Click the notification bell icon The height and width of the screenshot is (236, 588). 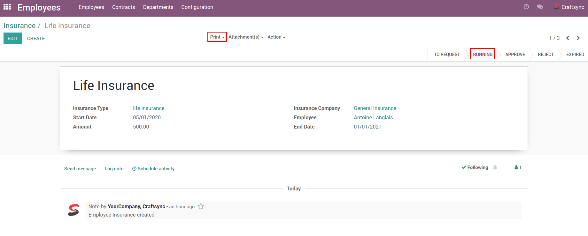coord(495,167)
